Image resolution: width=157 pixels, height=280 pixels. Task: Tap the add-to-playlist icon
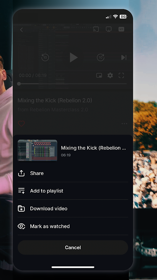(x=21, y=191)
